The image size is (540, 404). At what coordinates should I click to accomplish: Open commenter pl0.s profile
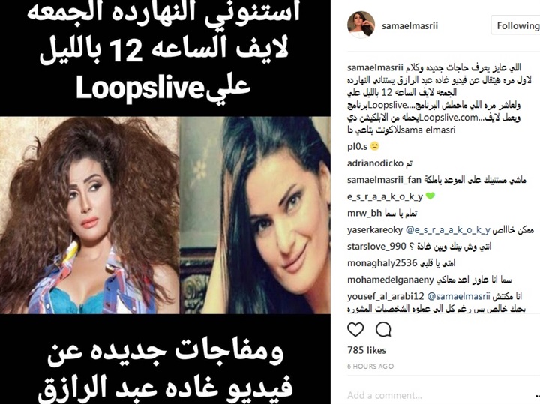[x=358, y=147]
